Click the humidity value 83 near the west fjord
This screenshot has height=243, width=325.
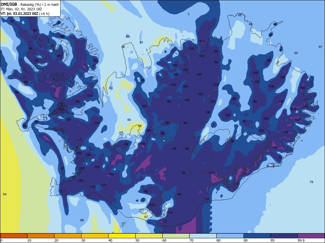coord(111,88)
